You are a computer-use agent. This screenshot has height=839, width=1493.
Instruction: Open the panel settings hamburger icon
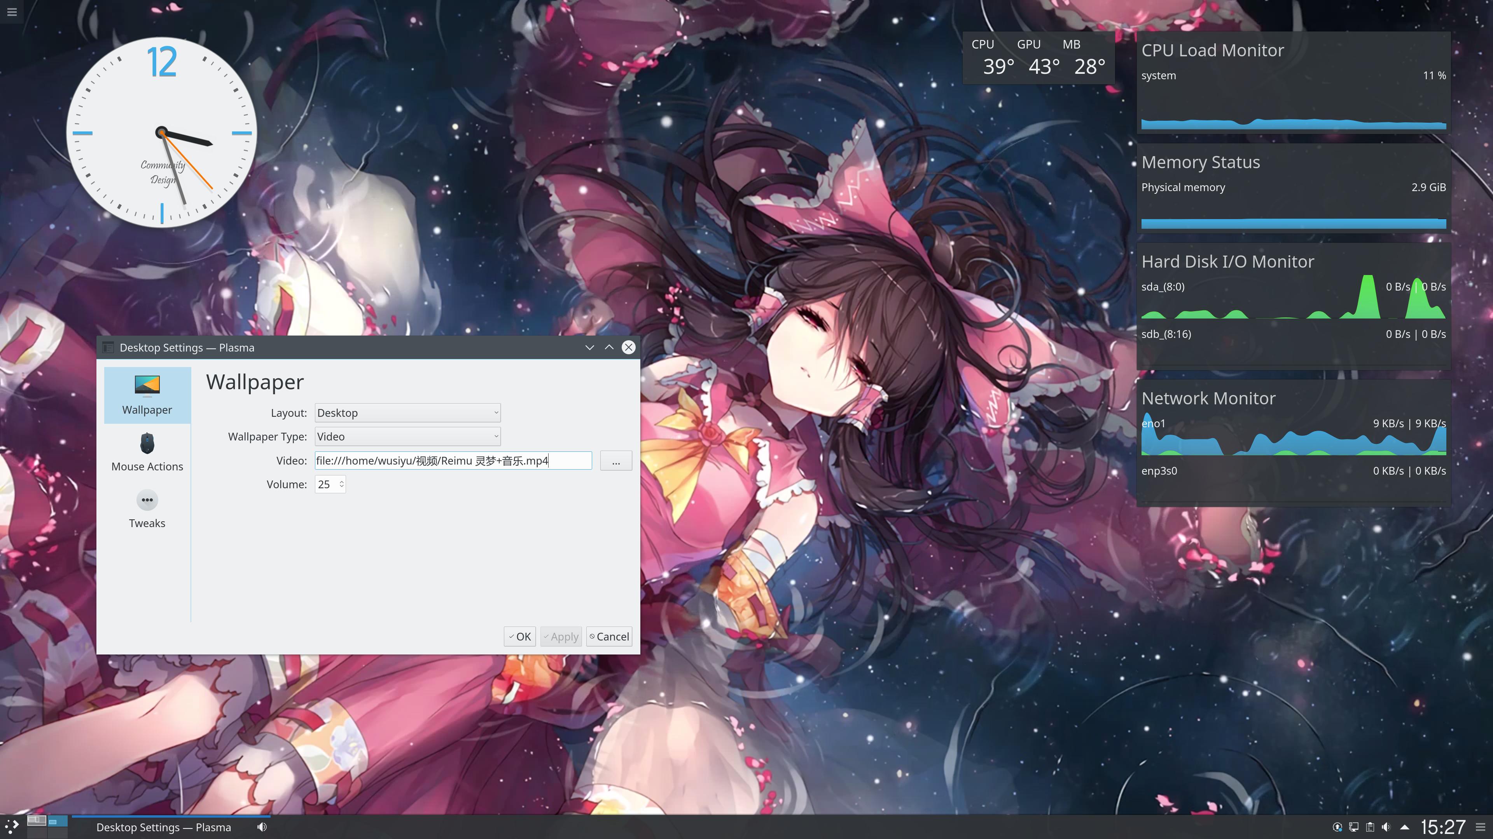pyautogui.click(x=1480, y=827)
